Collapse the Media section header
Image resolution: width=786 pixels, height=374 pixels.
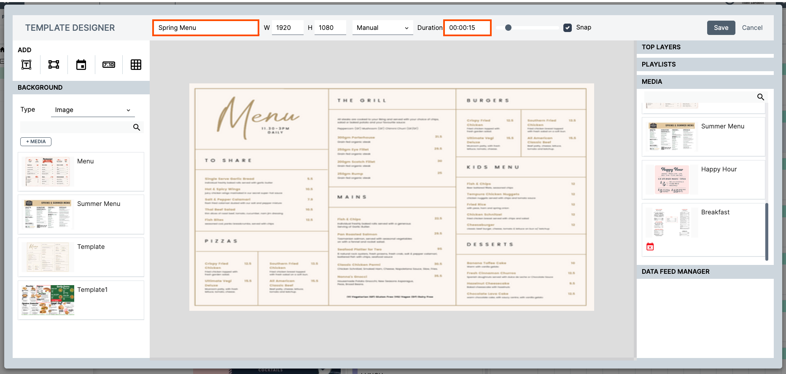click(705, 82)
